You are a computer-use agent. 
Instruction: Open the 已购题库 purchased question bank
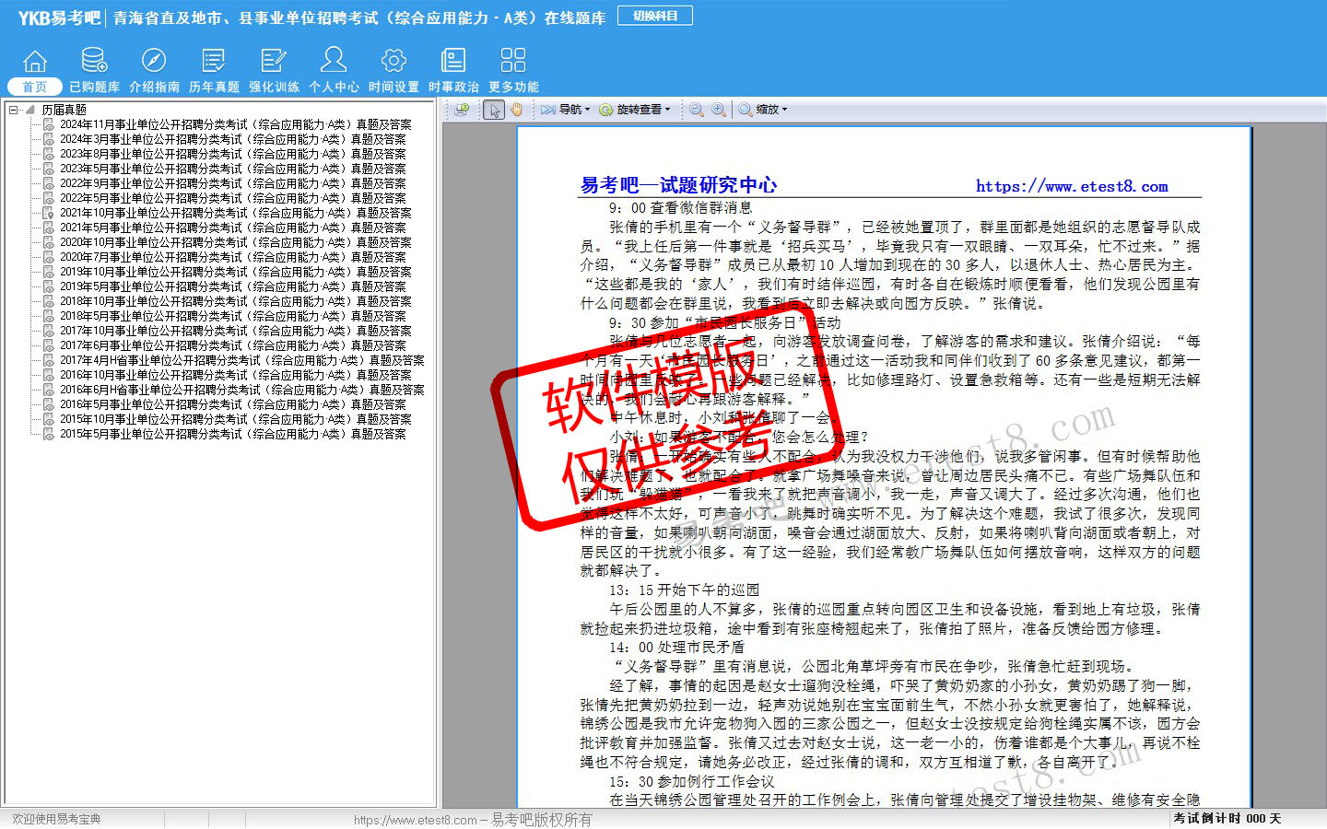pyautogui.click(x=94, y=70)
